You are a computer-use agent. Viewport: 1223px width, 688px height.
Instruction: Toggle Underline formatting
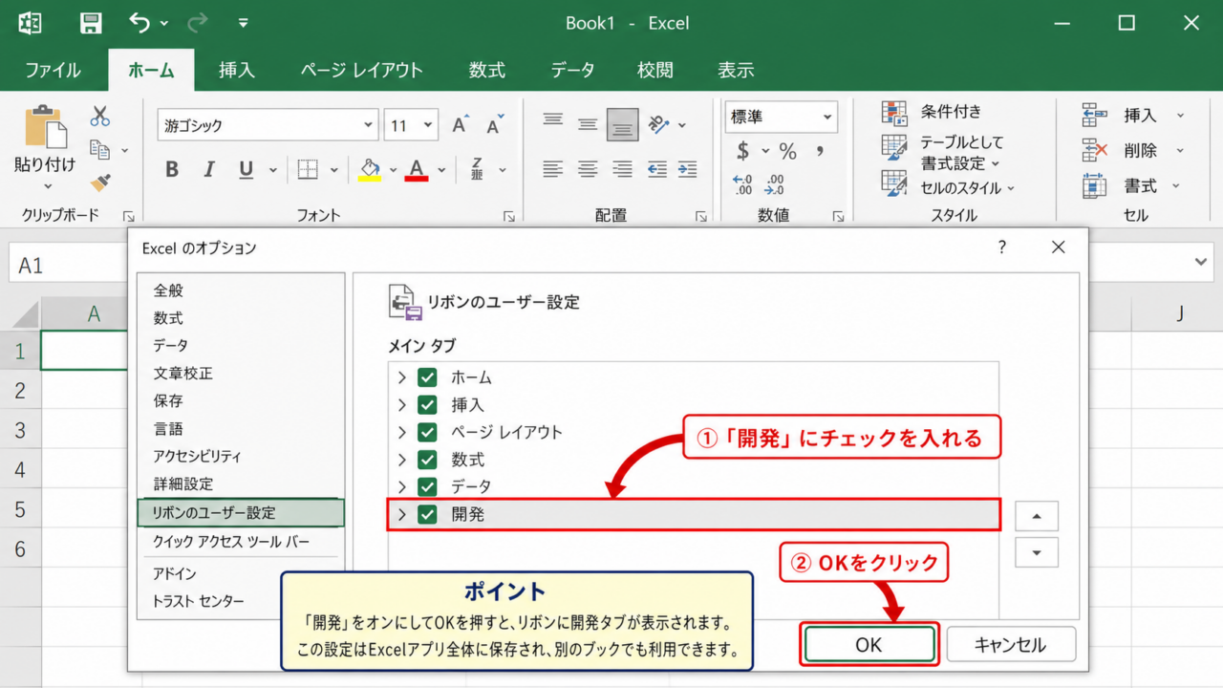246,170
